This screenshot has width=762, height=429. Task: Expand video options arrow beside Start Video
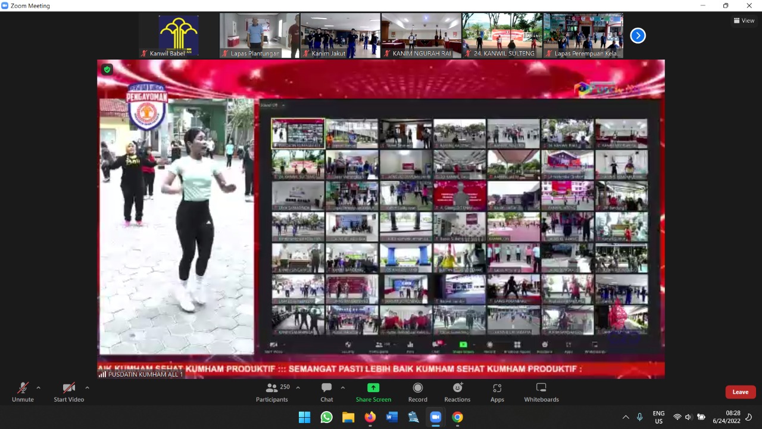point(87,387)
